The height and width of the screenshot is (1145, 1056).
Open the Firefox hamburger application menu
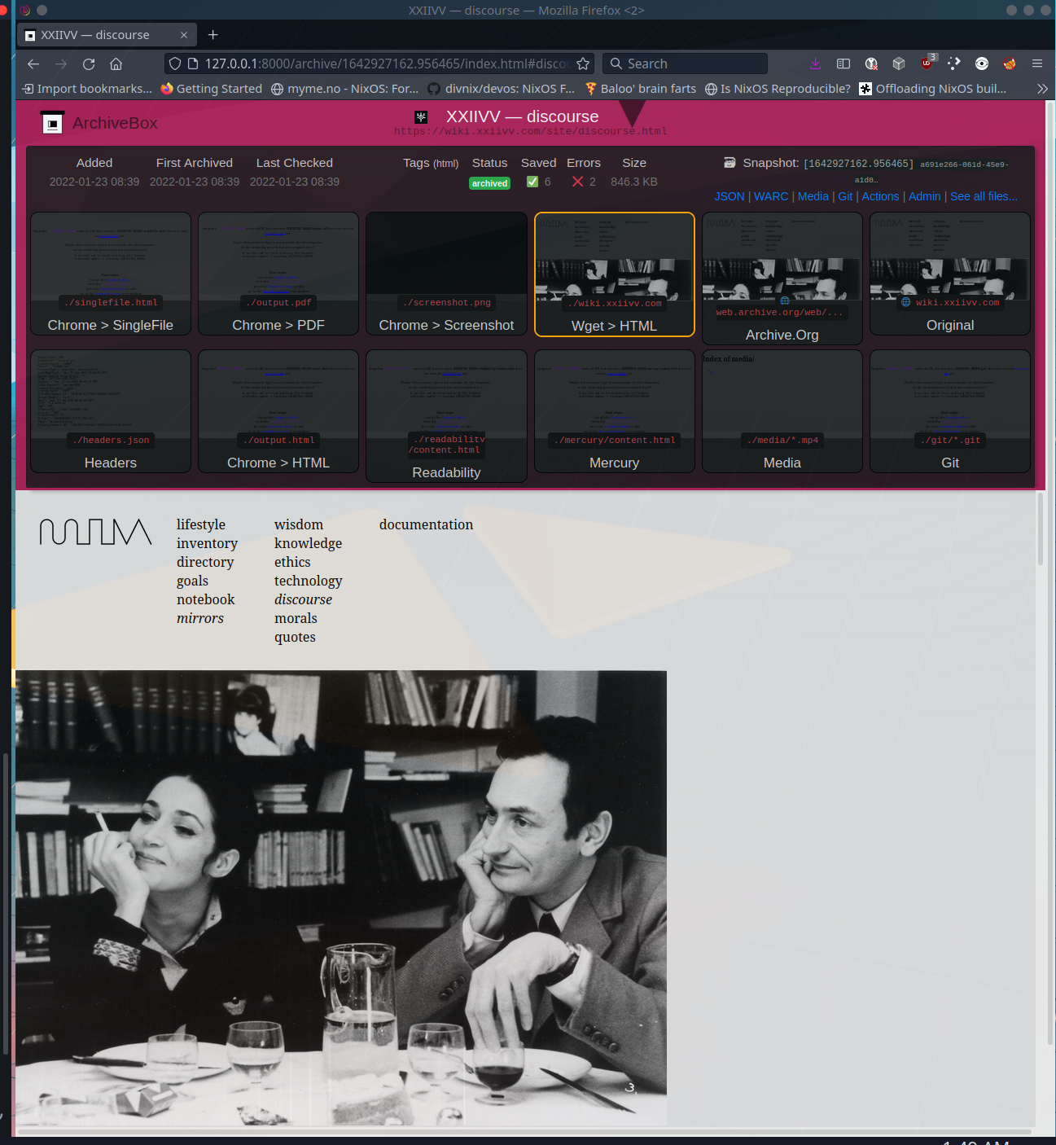[x=1036, y=64]
